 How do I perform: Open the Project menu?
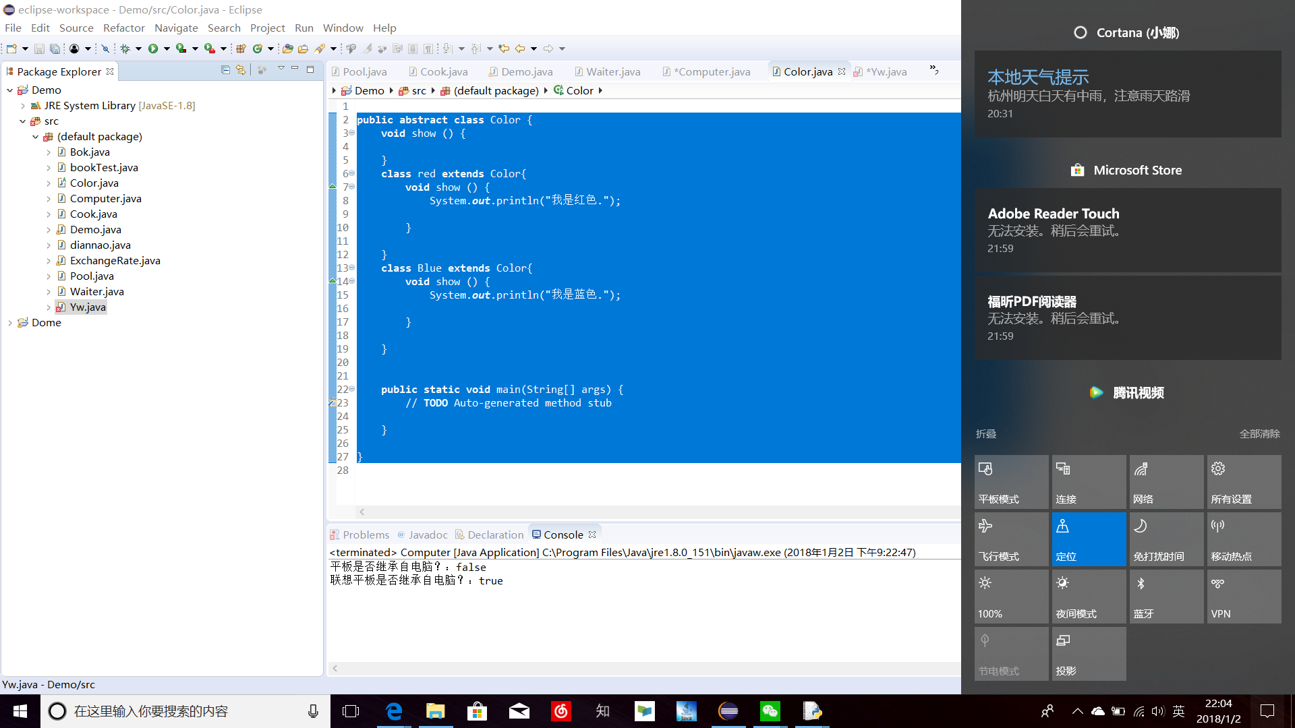click(x=268, y=28)
